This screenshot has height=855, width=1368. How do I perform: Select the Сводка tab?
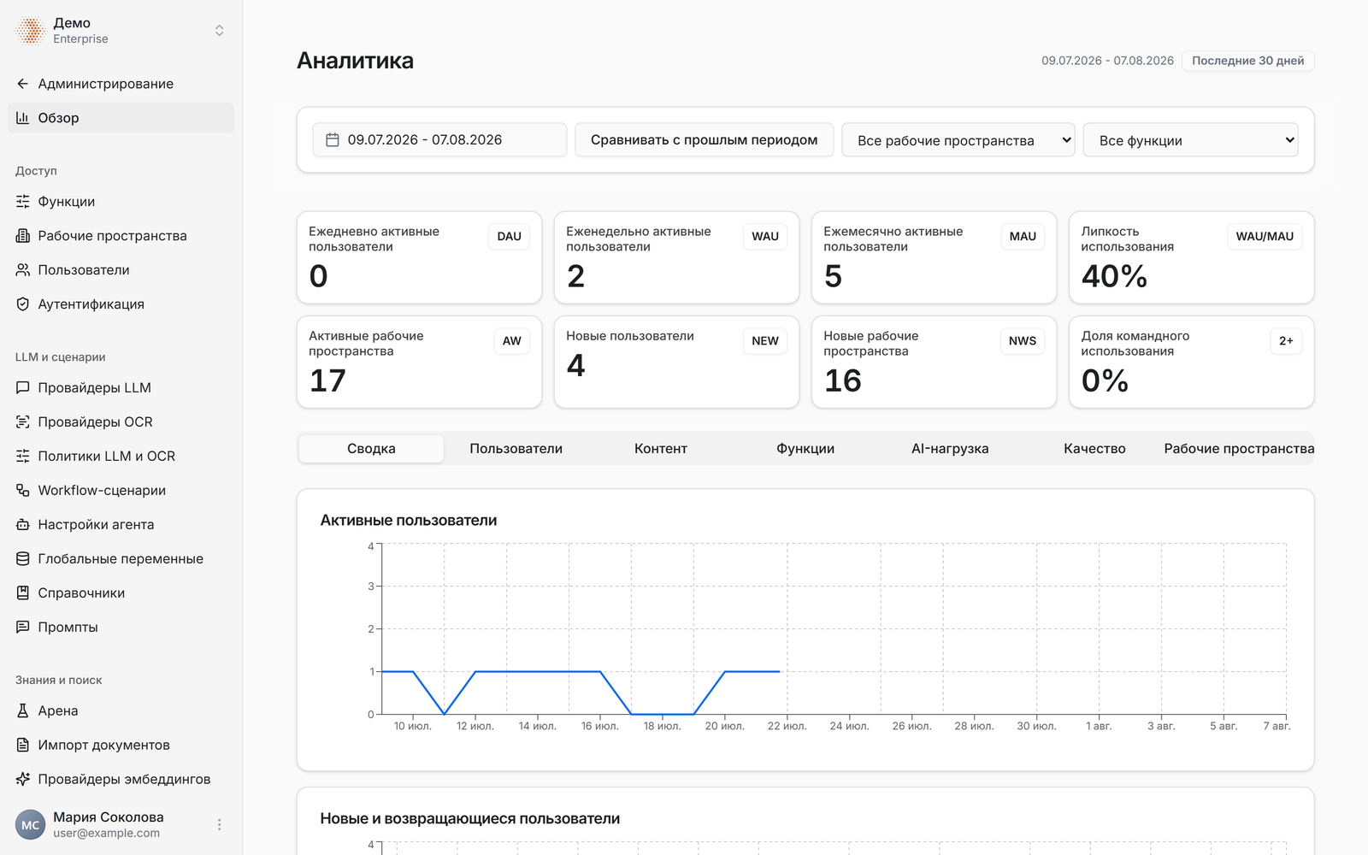[371, 449]
